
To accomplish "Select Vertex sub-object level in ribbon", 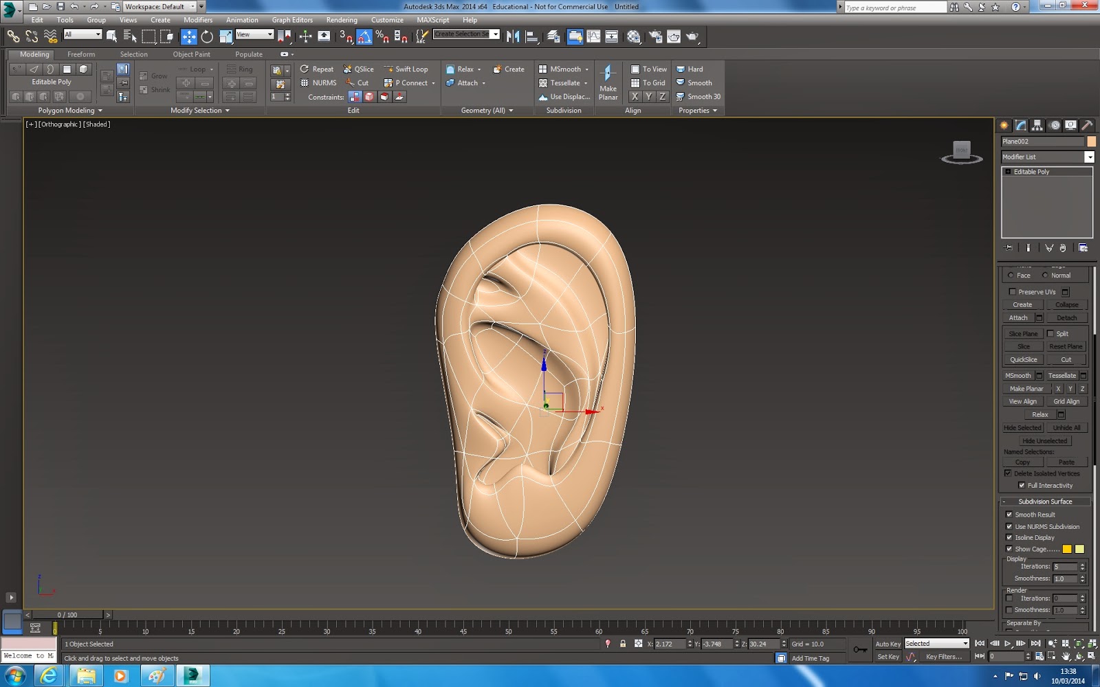I will pyautogui.click(x=17, y=69).
